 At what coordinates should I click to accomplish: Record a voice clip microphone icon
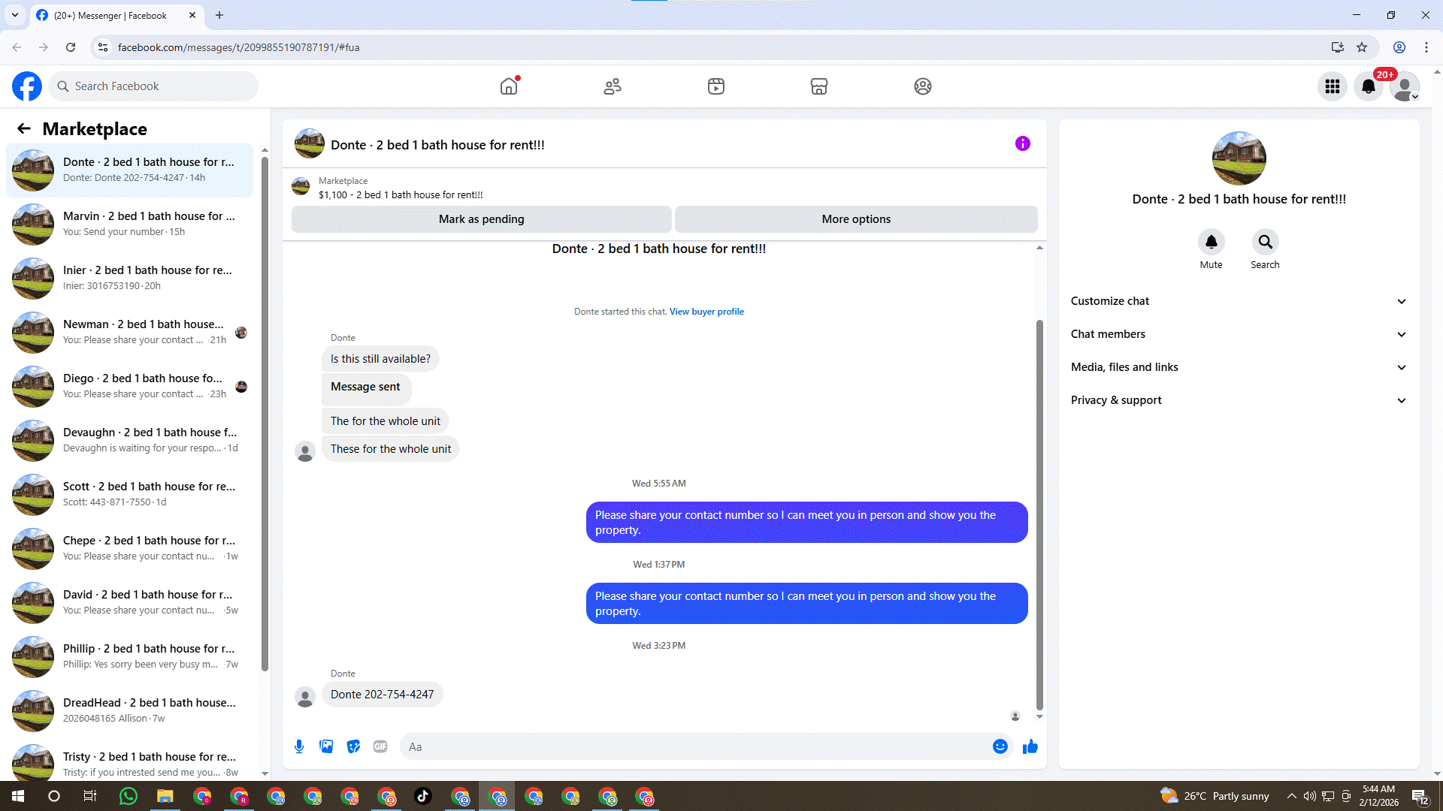coord(299,746)
